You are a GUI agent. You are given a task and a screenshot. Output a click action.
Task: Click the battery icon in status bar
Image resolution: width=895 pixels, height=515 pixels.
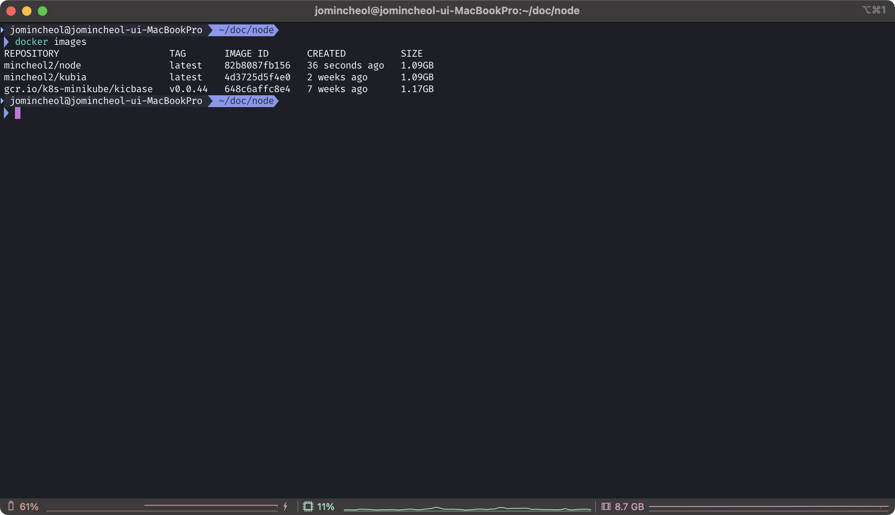[x=11, y=506]
